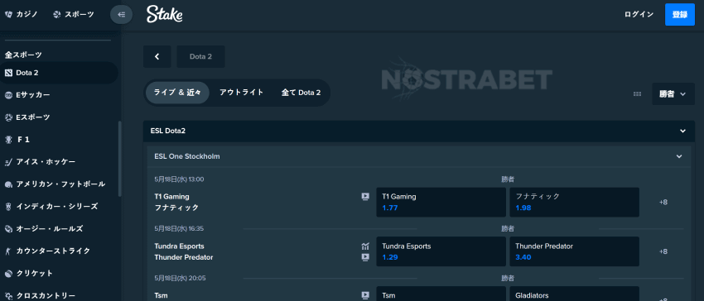Screen dimensions: 704x301
Task: Open live stream icon for T1 Gaming match
Action: 365,197
